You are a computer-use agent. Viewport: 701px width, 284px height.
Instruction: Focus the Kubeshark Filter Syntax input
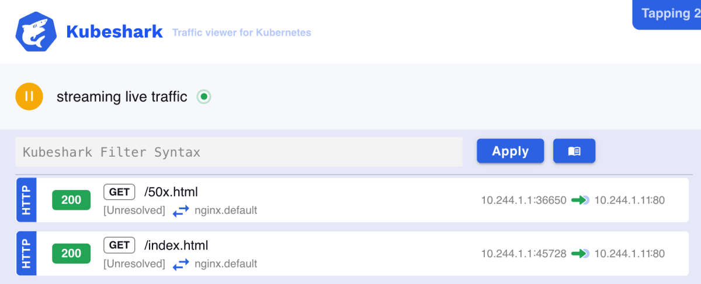click(x=239, y=152)
